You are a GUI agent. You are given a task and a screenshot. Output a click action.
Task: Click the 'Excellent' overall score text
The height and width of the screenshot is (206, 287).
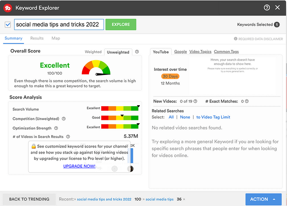coord(55,65)
